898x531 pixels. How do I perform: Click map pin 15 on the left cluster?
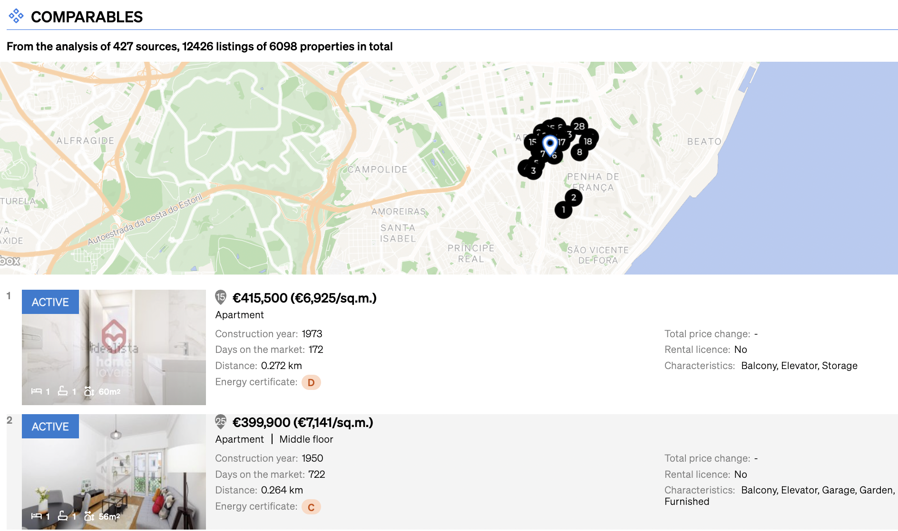(532, 141)
